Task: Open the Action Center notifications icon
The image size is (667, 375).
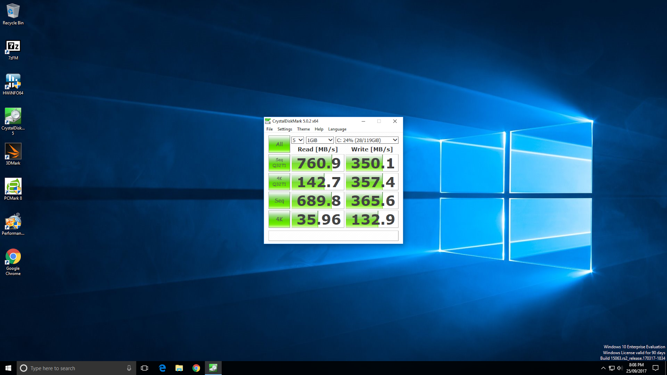Action: pos(655,368)
